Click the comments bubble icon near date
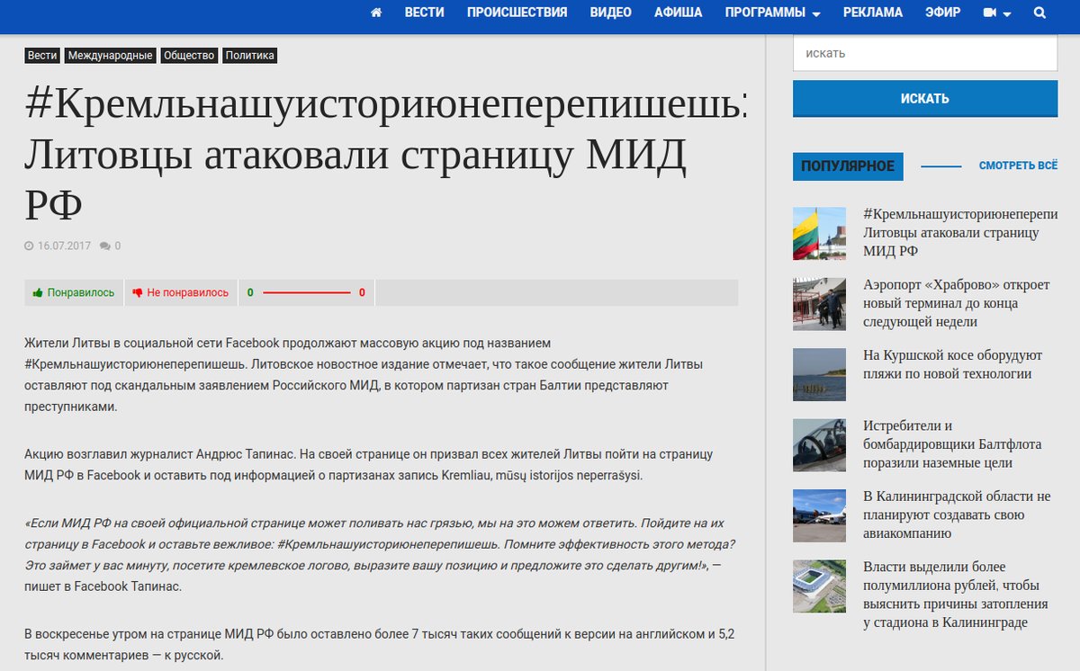Image resolution: width=1080 pixels, height=671 pixels. (105, 246)
